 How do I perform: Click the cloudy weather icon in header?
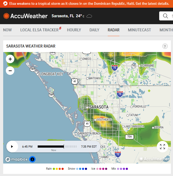pos(89,16)
